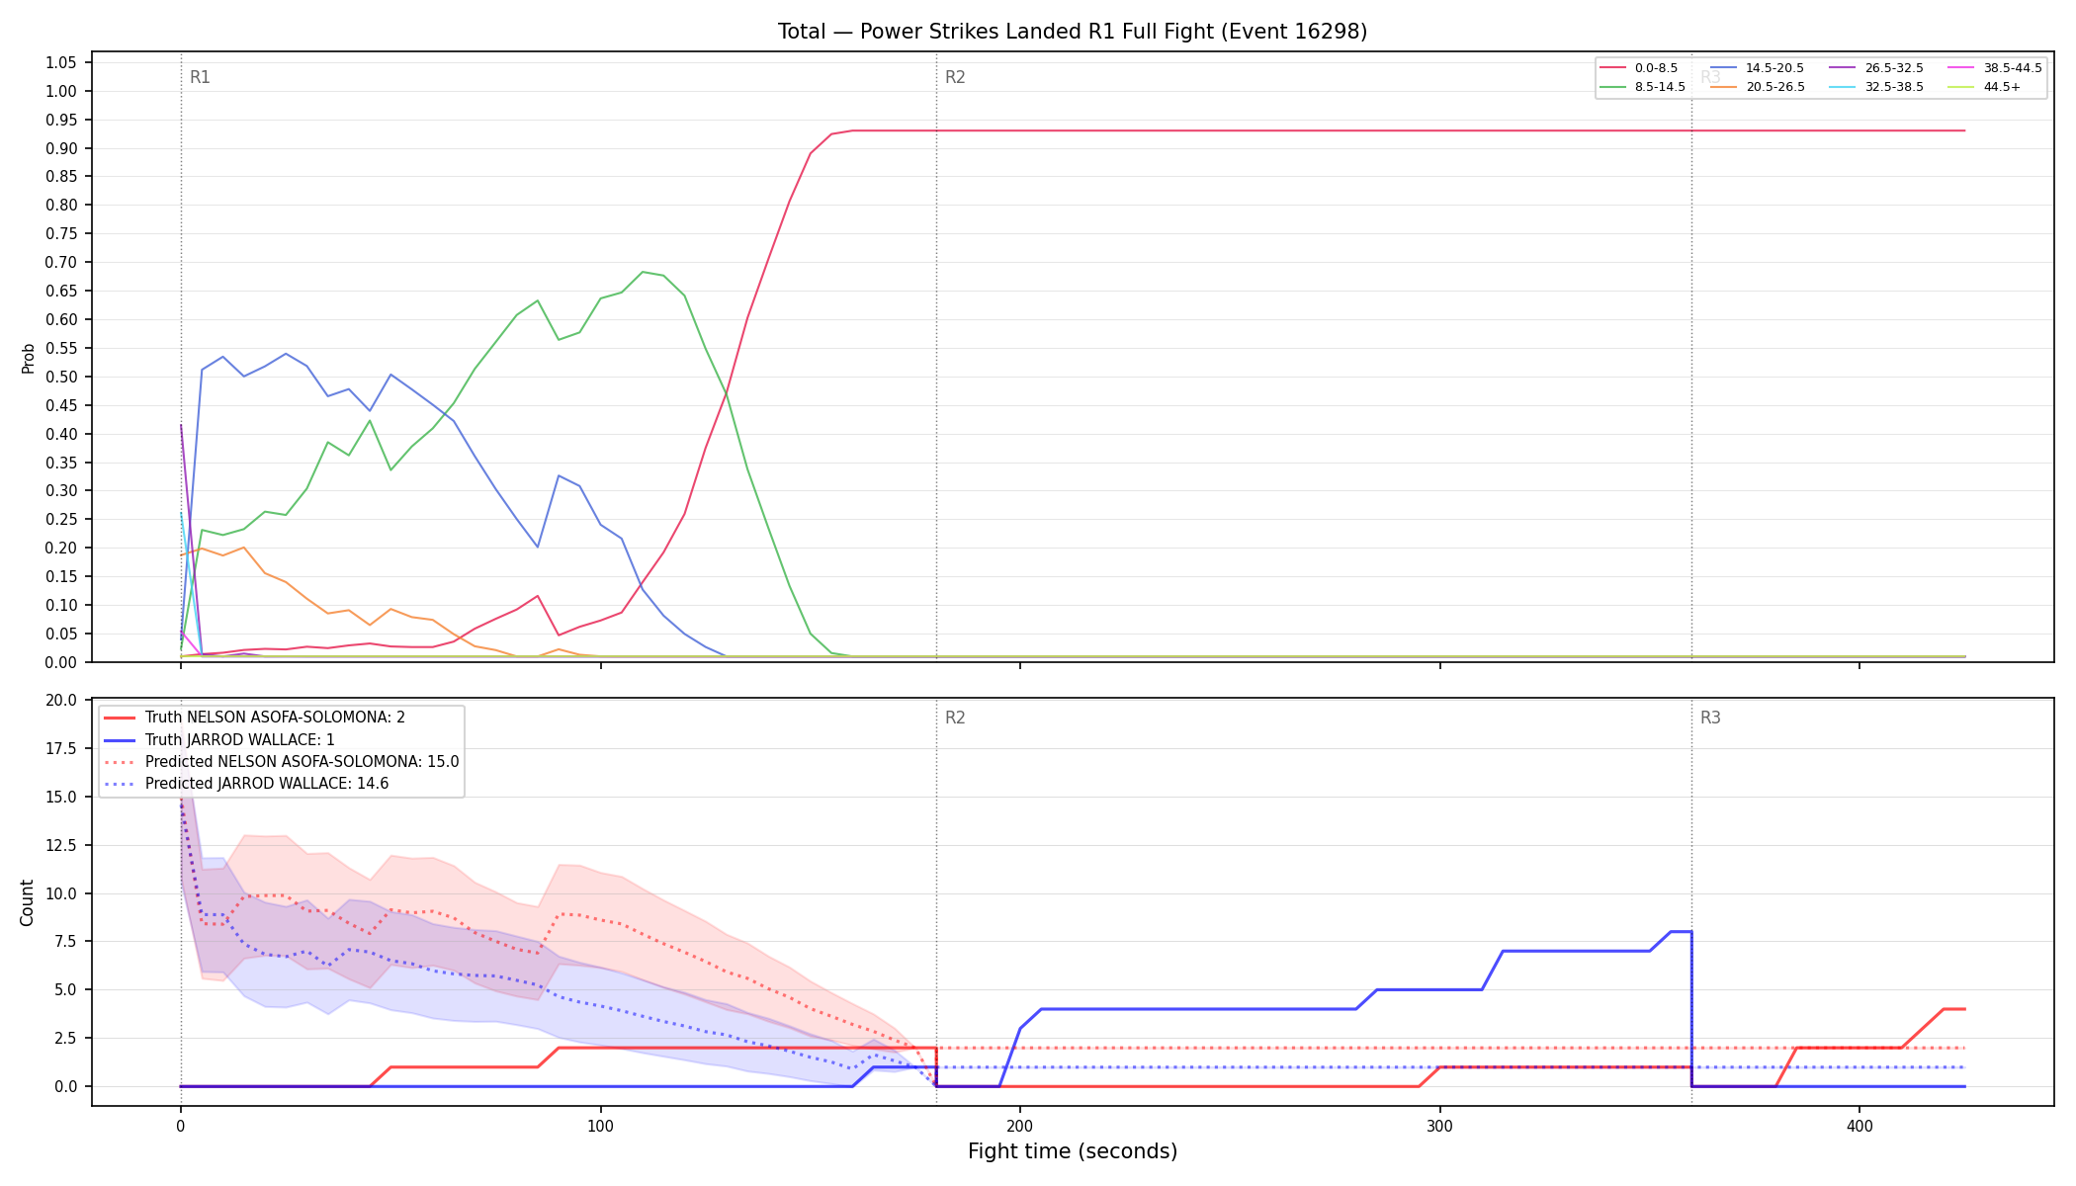The width and height of the screenshot is (2076, 1186).
Task: Click Predicted JARROD WALLACE: 14.6 legend entry
Action: (246, 784)
